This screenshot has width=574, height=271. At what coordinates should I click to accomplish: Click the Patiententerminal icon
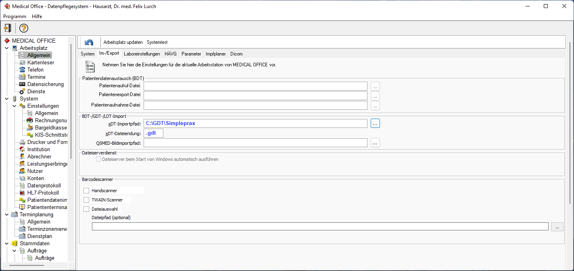pyautogui.click(x=23, y=207)
